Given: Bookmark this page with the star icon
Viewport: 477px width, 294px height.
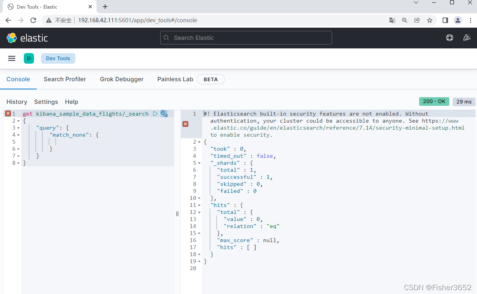Looking at the screenshot, I should (x=430, y=20).
